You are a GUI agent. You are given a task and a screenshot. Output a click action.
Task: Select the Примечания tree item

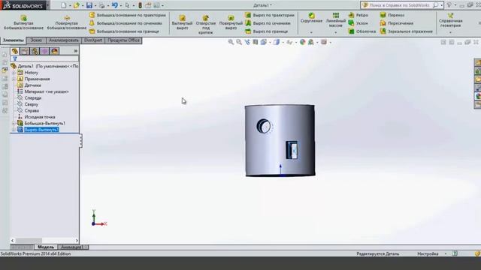[x=34, y=79]
